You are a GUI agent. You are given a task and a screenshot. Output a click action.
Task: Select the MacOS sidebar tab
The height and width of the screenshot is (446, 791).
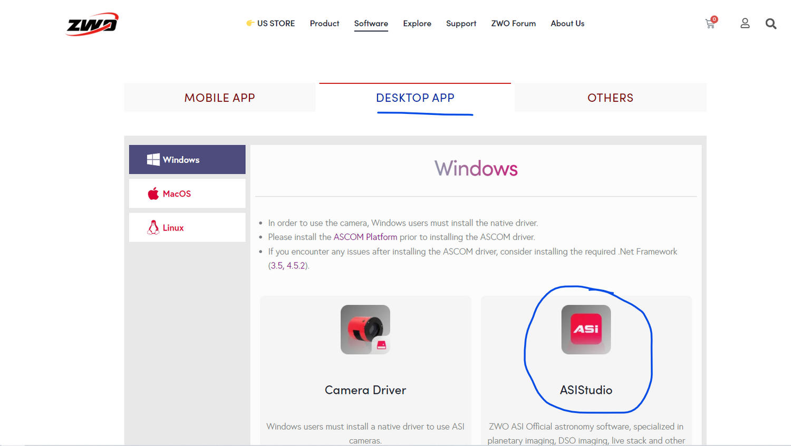pos(187,193)
